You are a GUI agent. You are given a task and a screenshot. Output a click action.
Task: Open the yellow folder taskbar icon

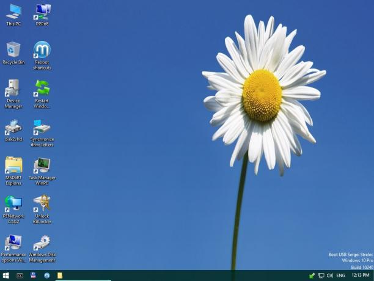(60, 276)
